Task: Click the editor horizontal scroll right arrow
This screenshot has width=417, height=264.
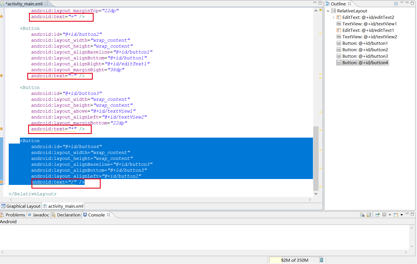Action: (x=310, y=200)
